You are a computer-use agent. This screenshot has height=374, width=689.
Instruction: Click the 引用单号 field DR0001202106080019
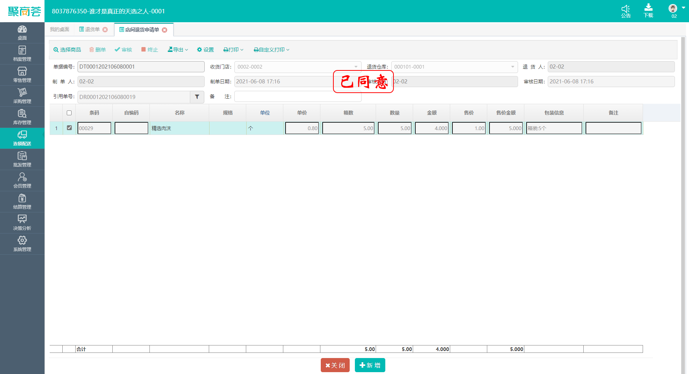tap(134, 97)
